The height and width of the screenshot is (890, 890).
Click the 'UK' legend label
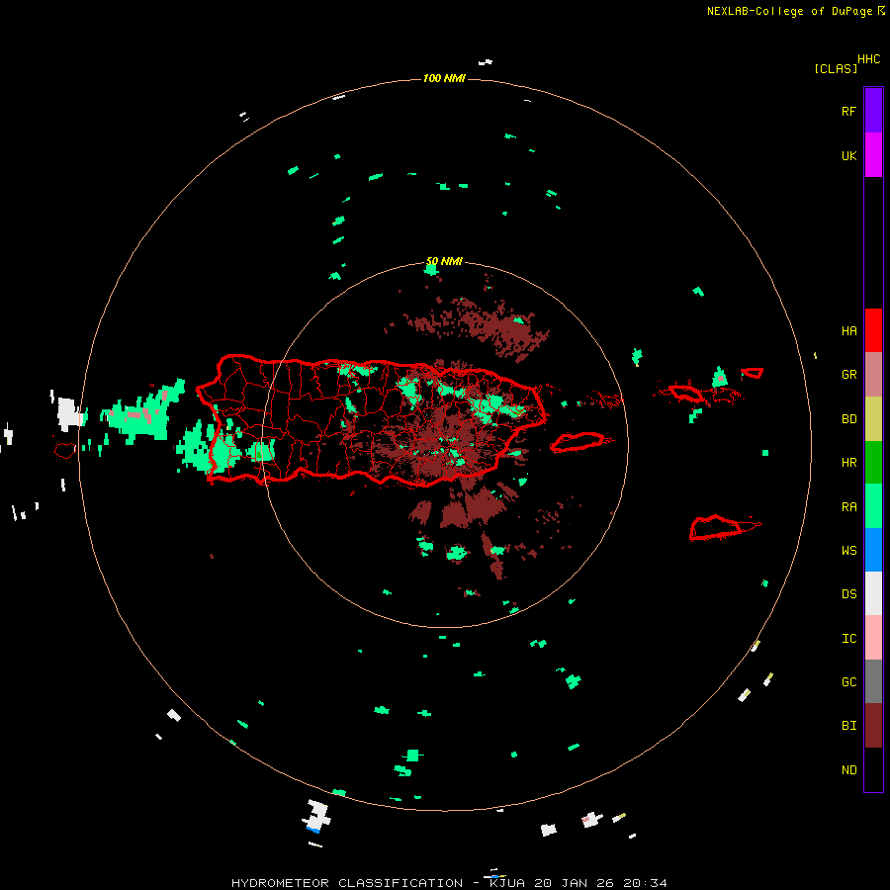coord(848,155)
